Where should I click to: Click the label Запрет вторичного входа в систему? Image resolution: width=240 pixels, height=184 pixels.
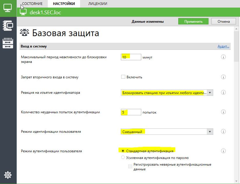pos(50,77)
